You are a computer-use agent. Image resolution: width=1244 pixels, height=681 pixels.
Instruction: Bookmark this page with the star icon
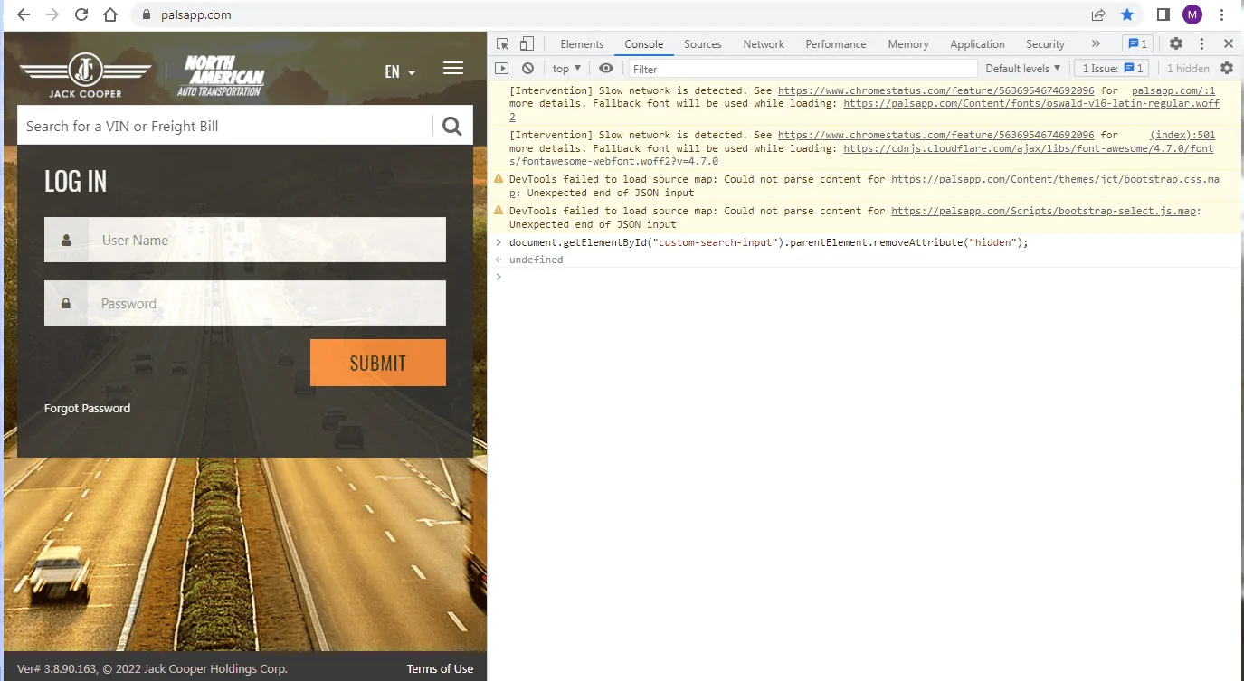(1126, 14)
